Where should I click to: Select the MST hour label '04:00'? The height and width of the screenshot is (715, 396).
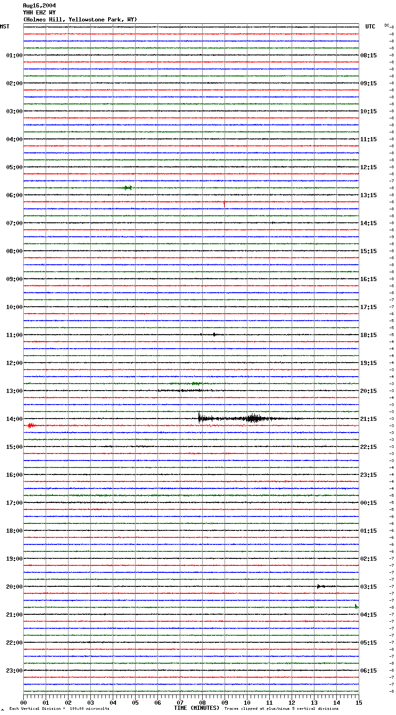click(x=14, y=139)
